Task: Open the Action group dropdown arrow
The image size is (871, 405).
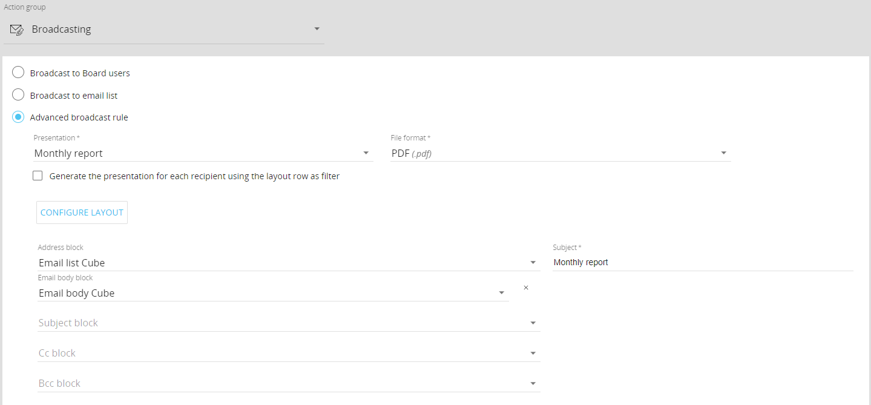Action: [x=317, y=29]
